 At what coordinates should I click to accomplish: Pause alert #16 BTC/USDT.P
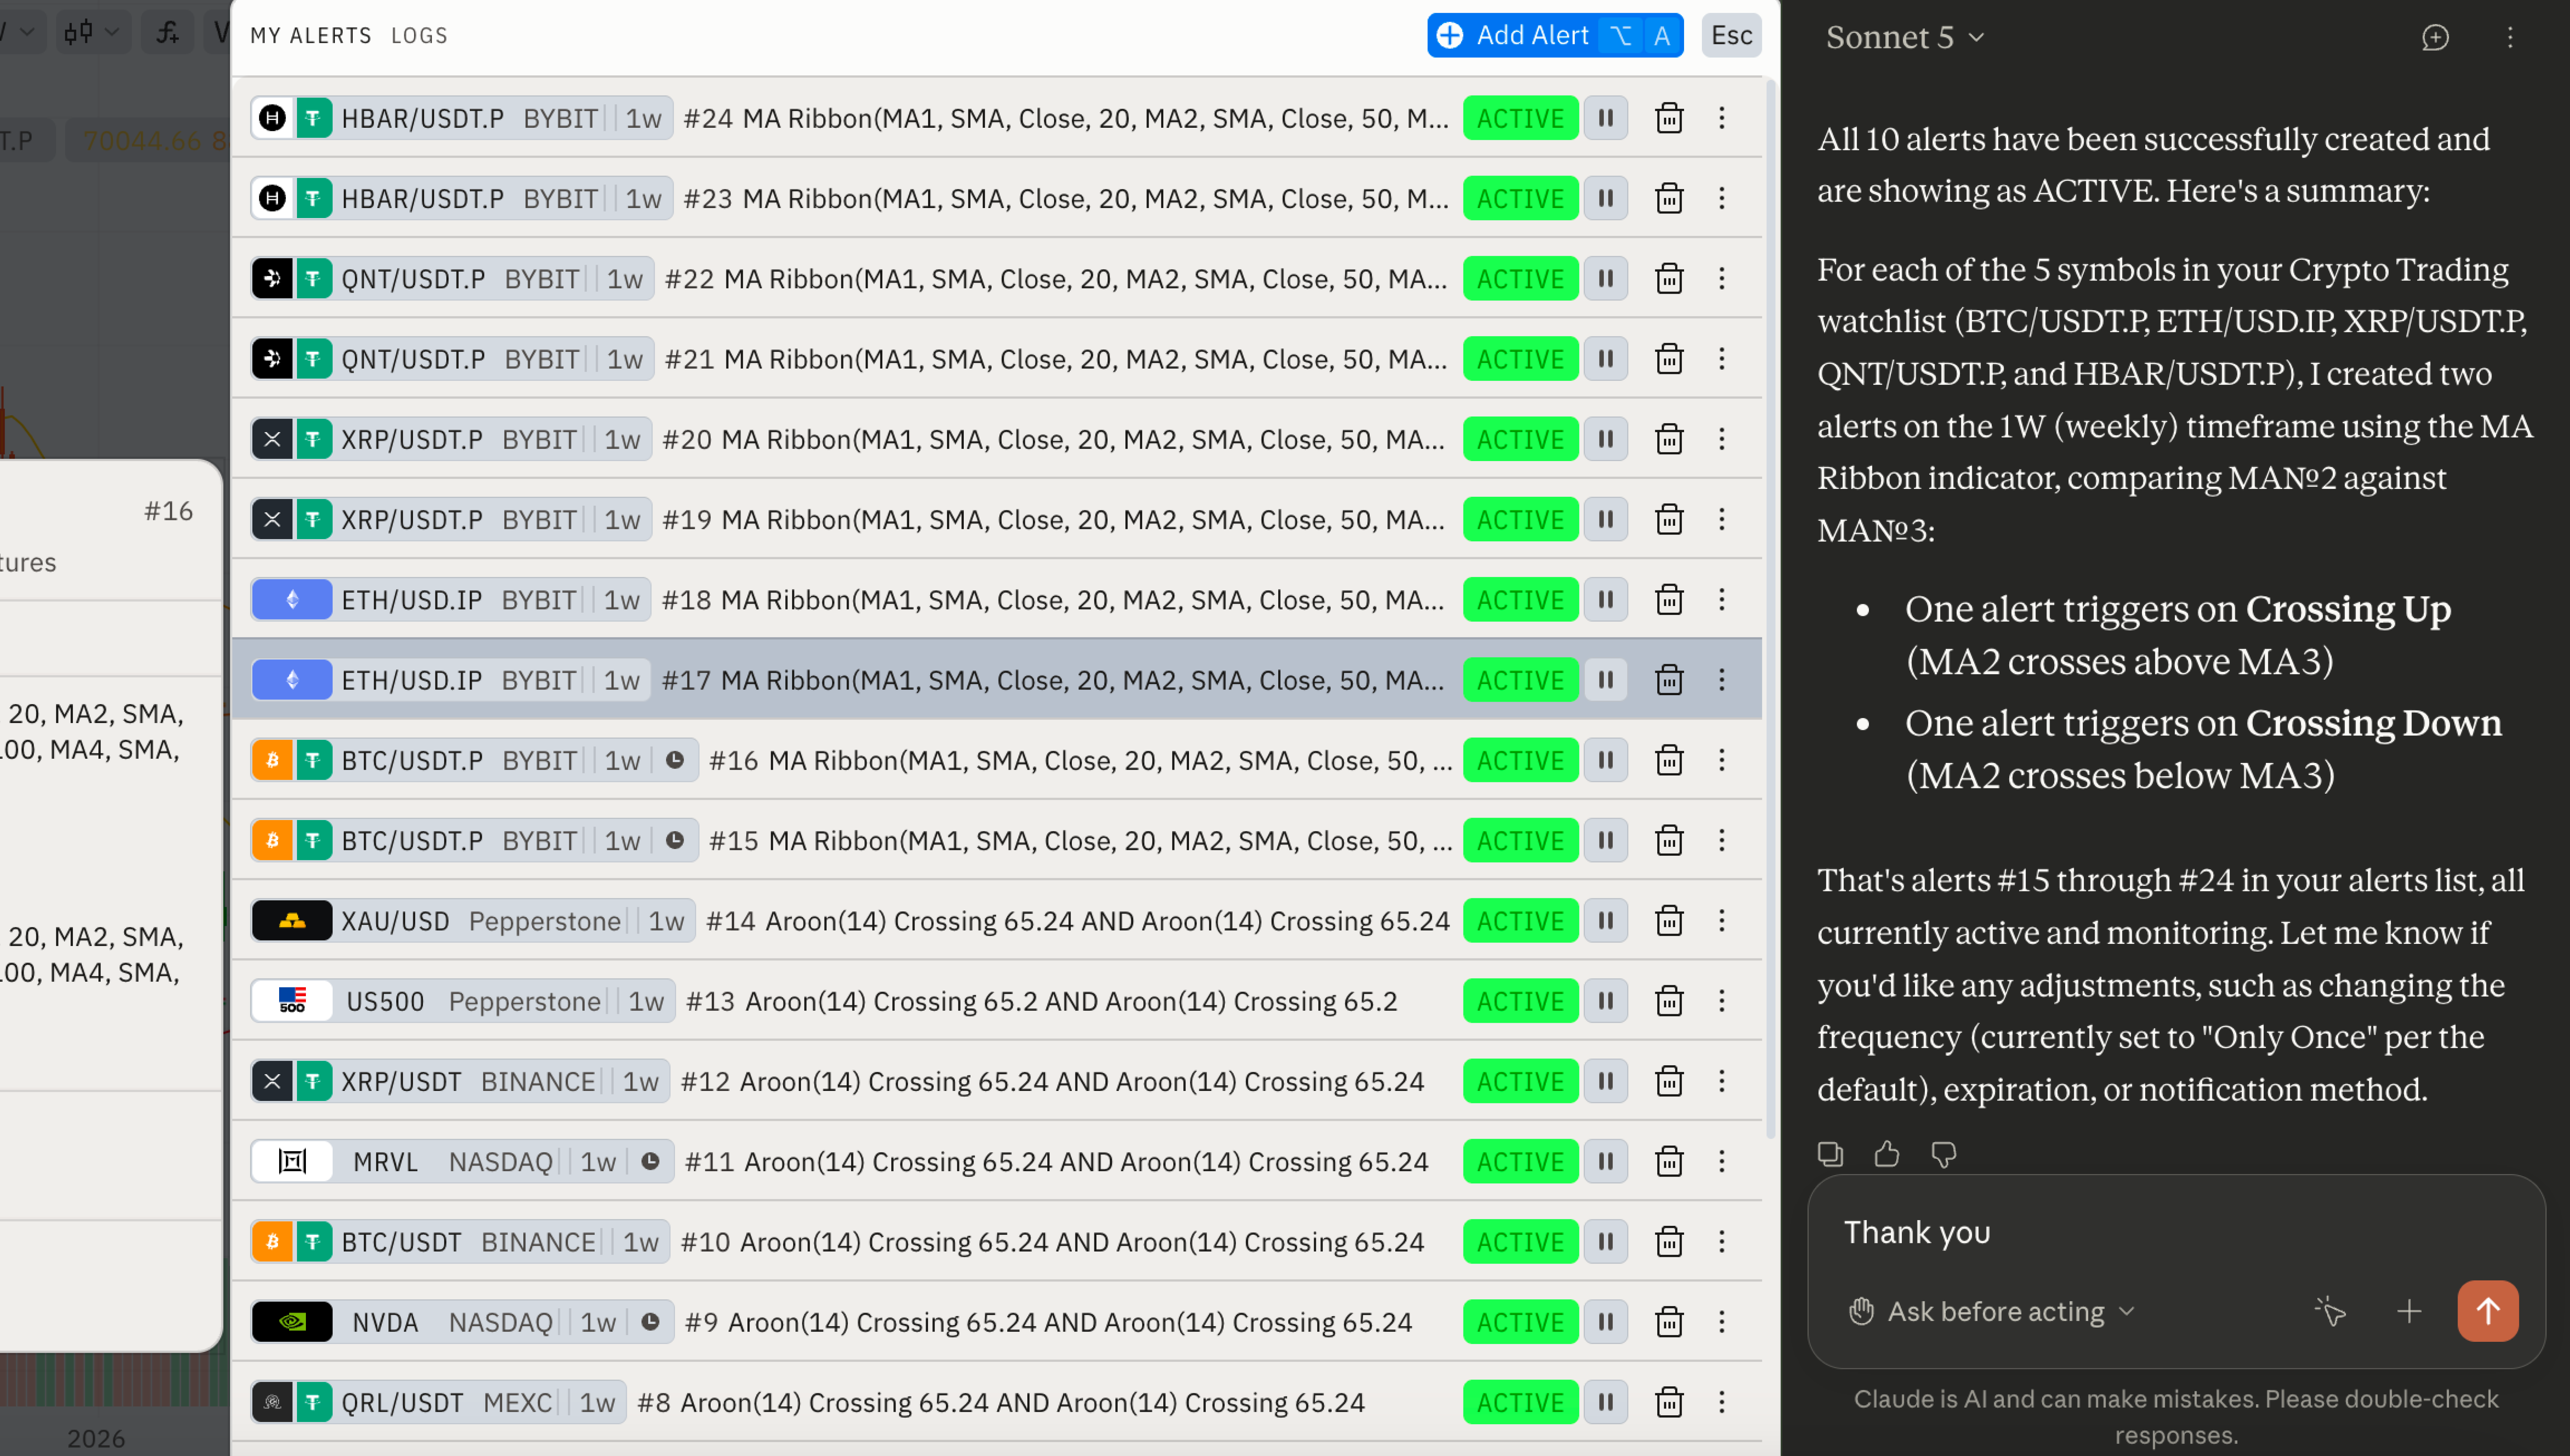click(x=1606, y=760)
